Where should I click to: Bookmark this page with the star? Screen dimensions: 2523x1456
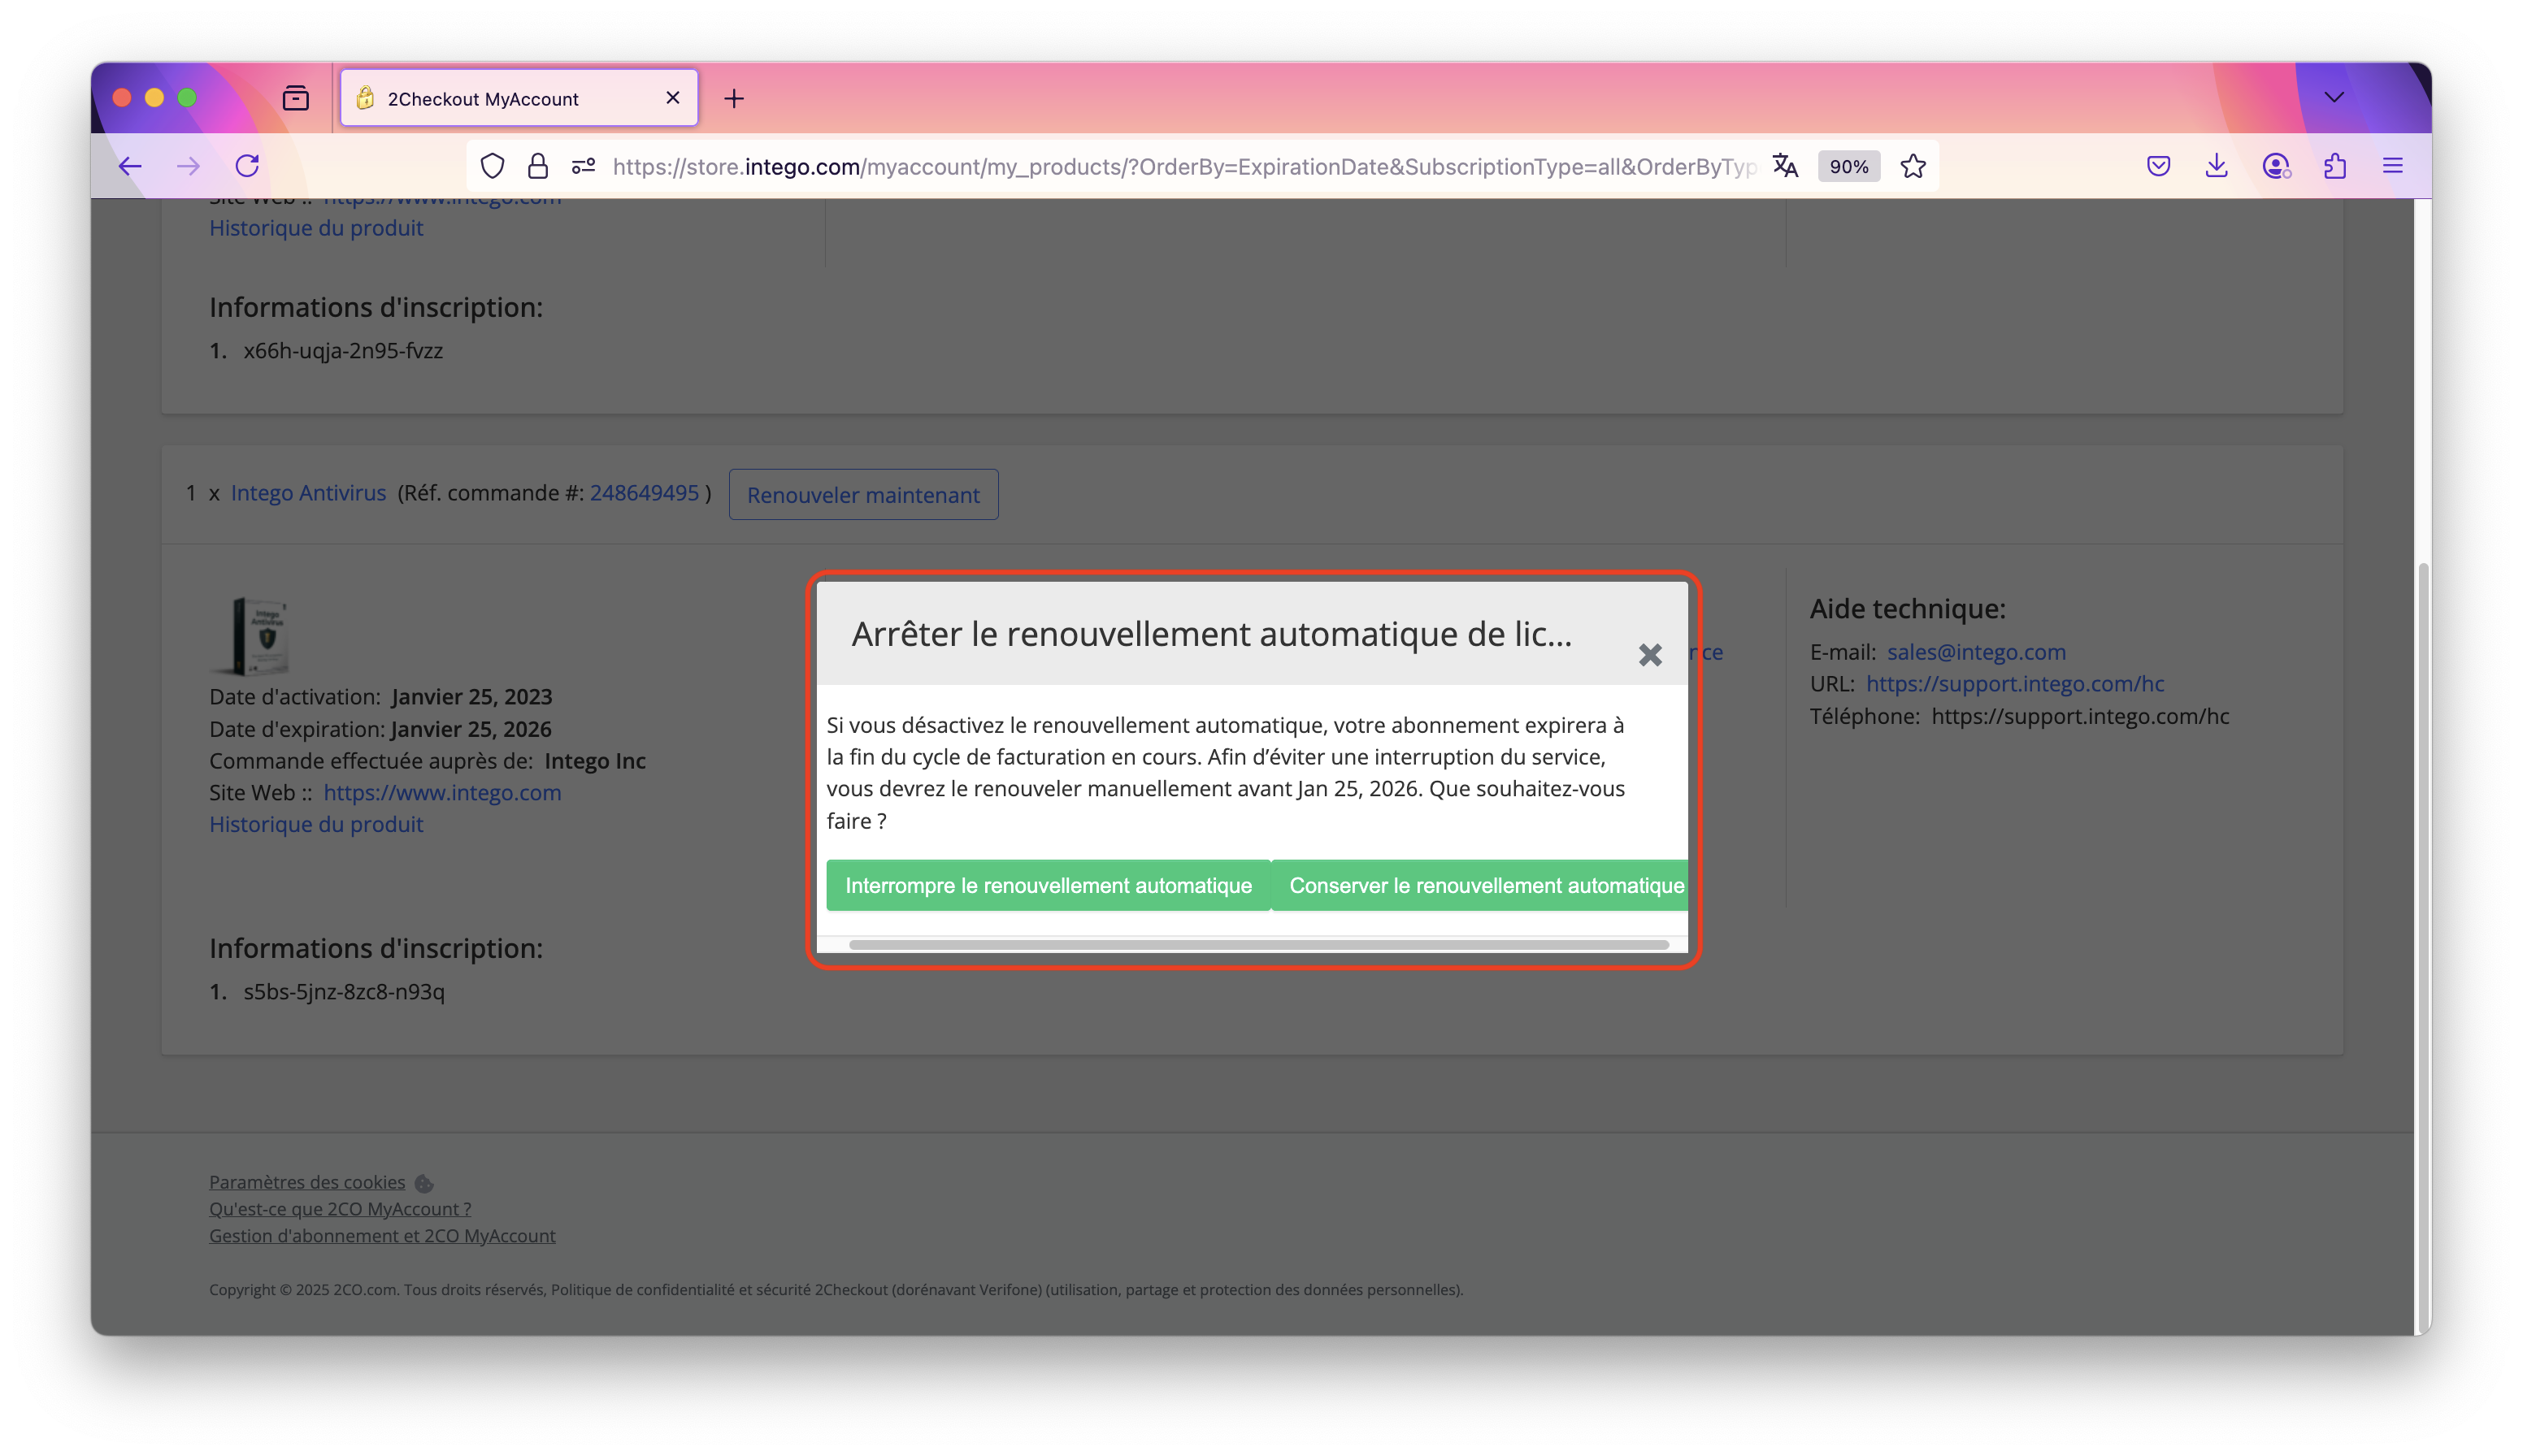1913,166
